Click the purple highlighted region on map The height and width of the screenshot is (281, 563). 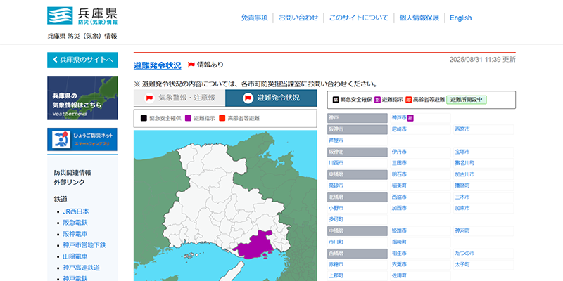click(x=255, y=244)
